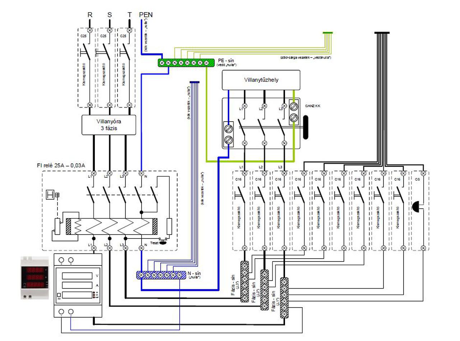This screenshot has width=460, height=341.
Task: Click the meter's V voltage display field
Action: tap(77, 276)
